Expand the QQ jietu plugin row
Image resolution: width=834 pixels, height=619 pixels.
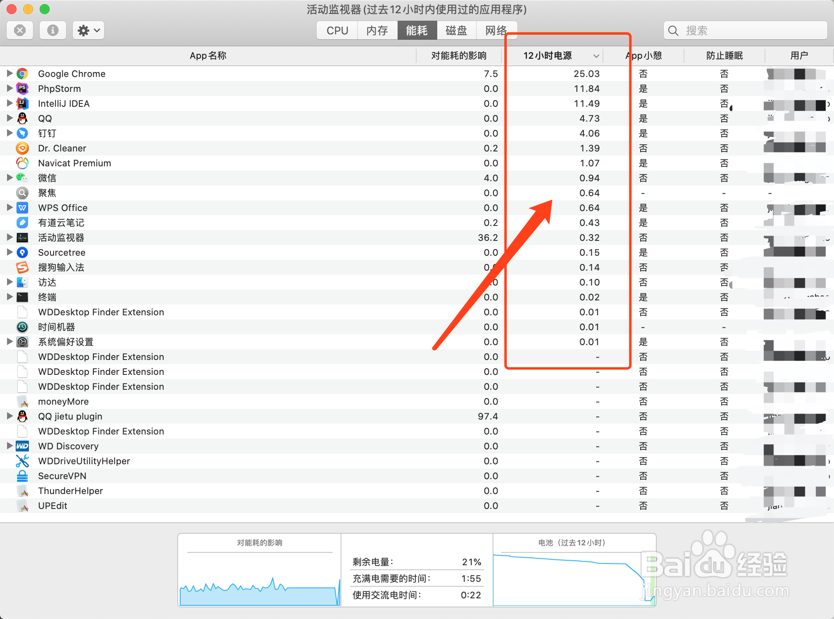click(x=10, y=416)
